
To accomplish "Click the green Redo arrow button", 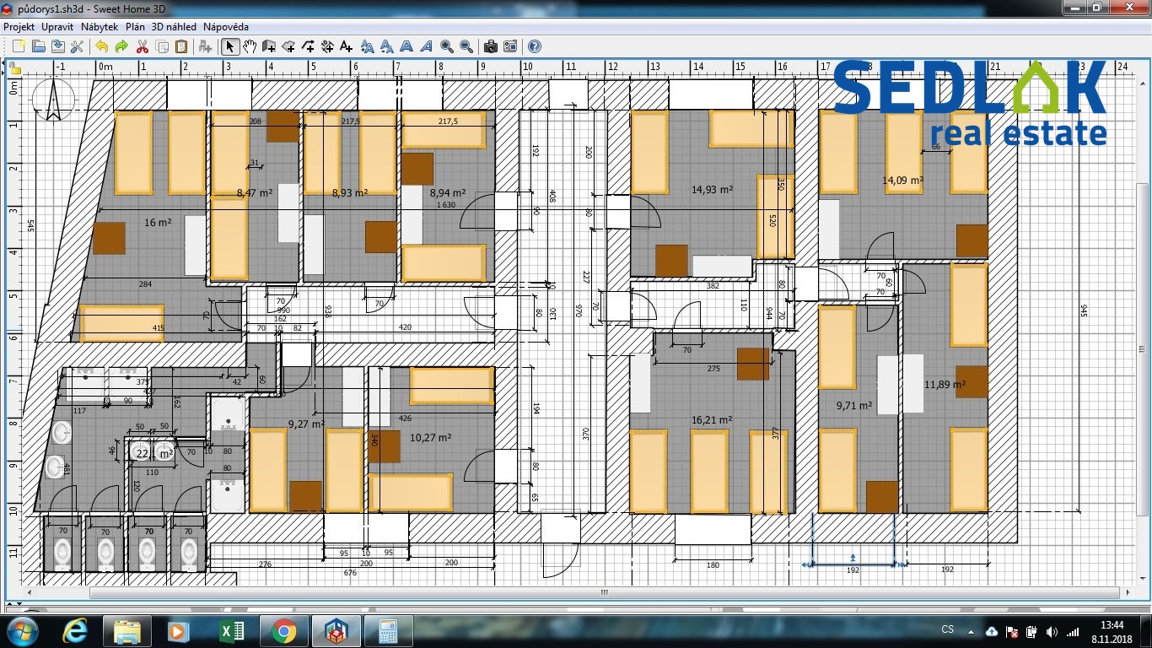I will pyautogui.click(x=121, y=46).
